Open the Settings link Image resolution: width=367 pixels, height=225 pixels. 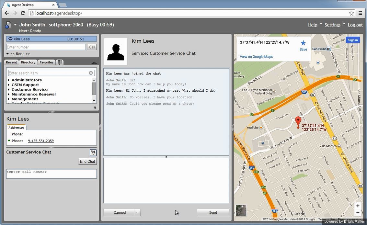(332, 25)
